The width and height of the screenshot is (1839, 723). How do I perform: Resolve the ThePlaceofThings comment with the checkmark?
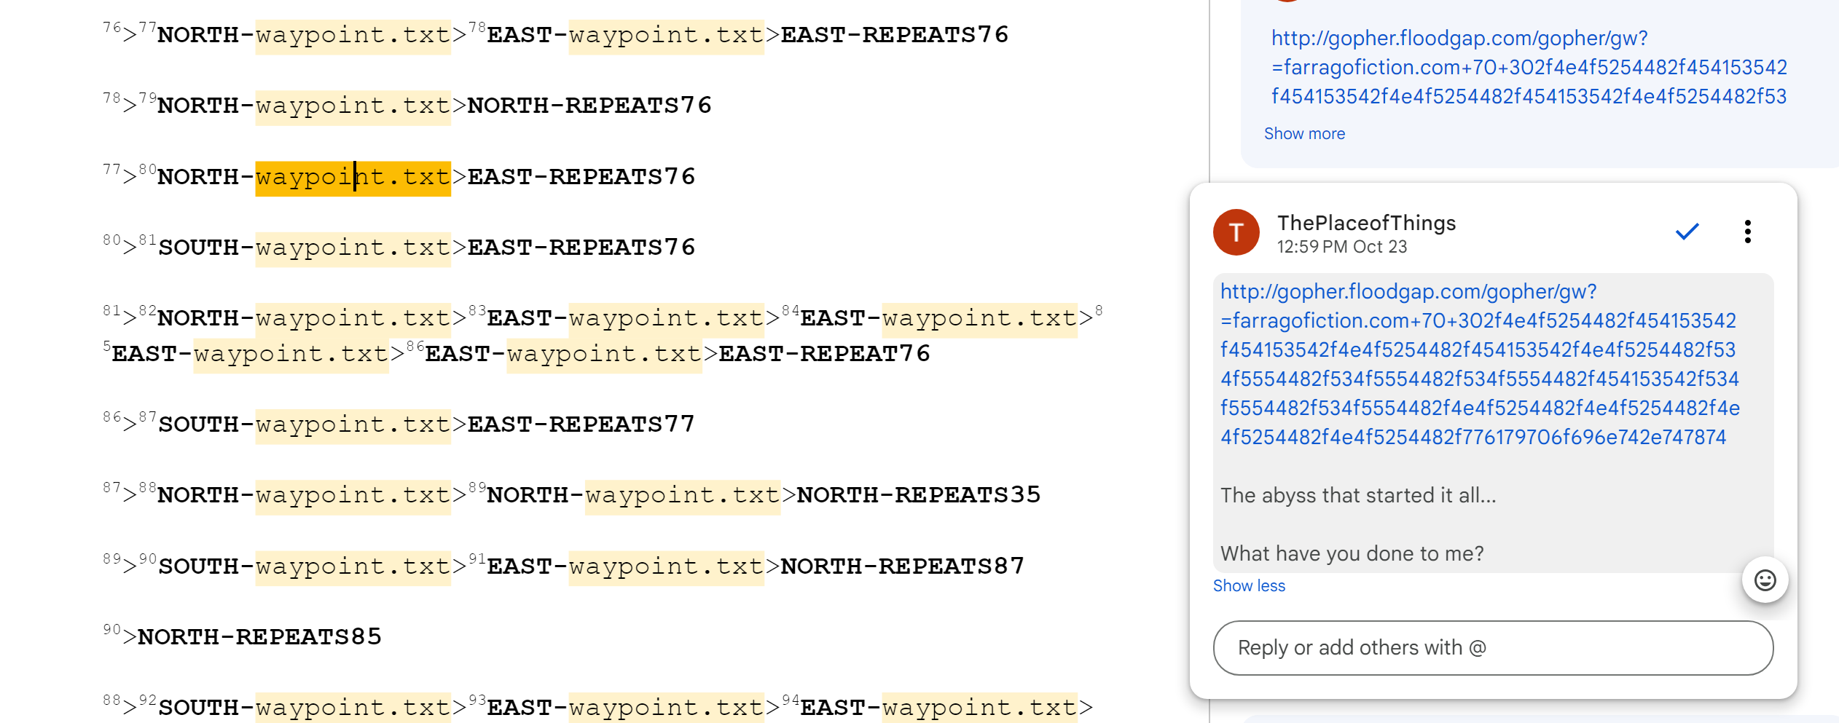coord(1687,232)
